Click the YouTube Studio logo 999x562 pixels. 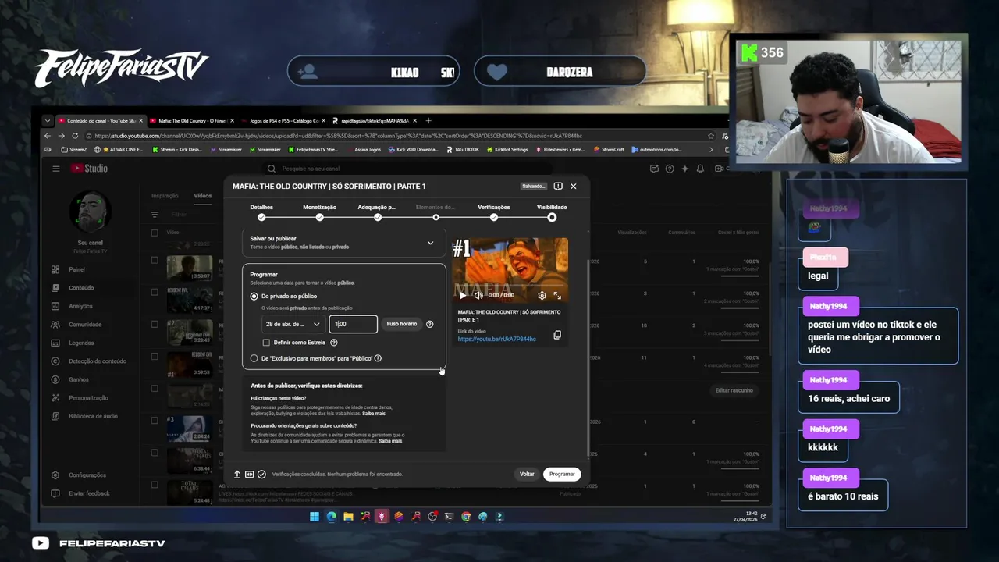(90, 169)
